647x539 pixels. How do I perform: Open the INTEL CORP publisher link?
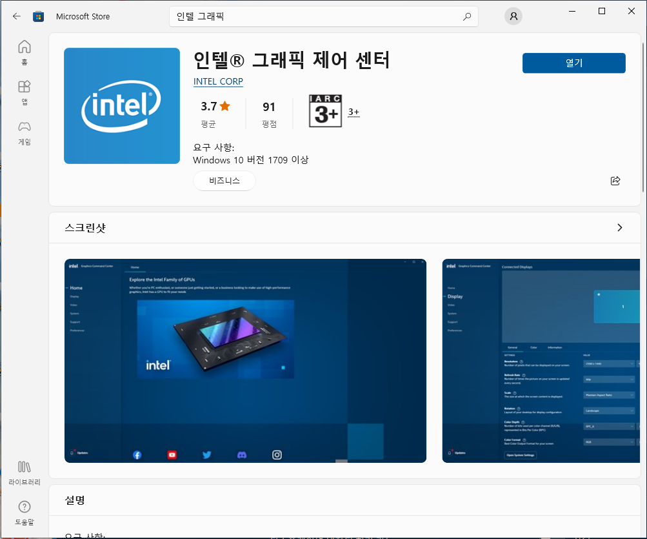tap(218, 81)
